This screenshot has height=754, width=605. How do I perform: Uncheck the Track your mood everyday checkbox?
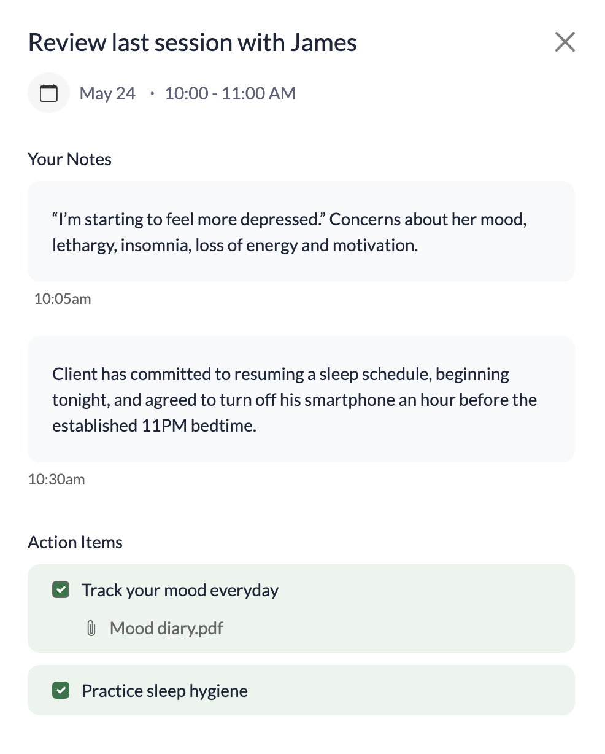pos(61,590)
